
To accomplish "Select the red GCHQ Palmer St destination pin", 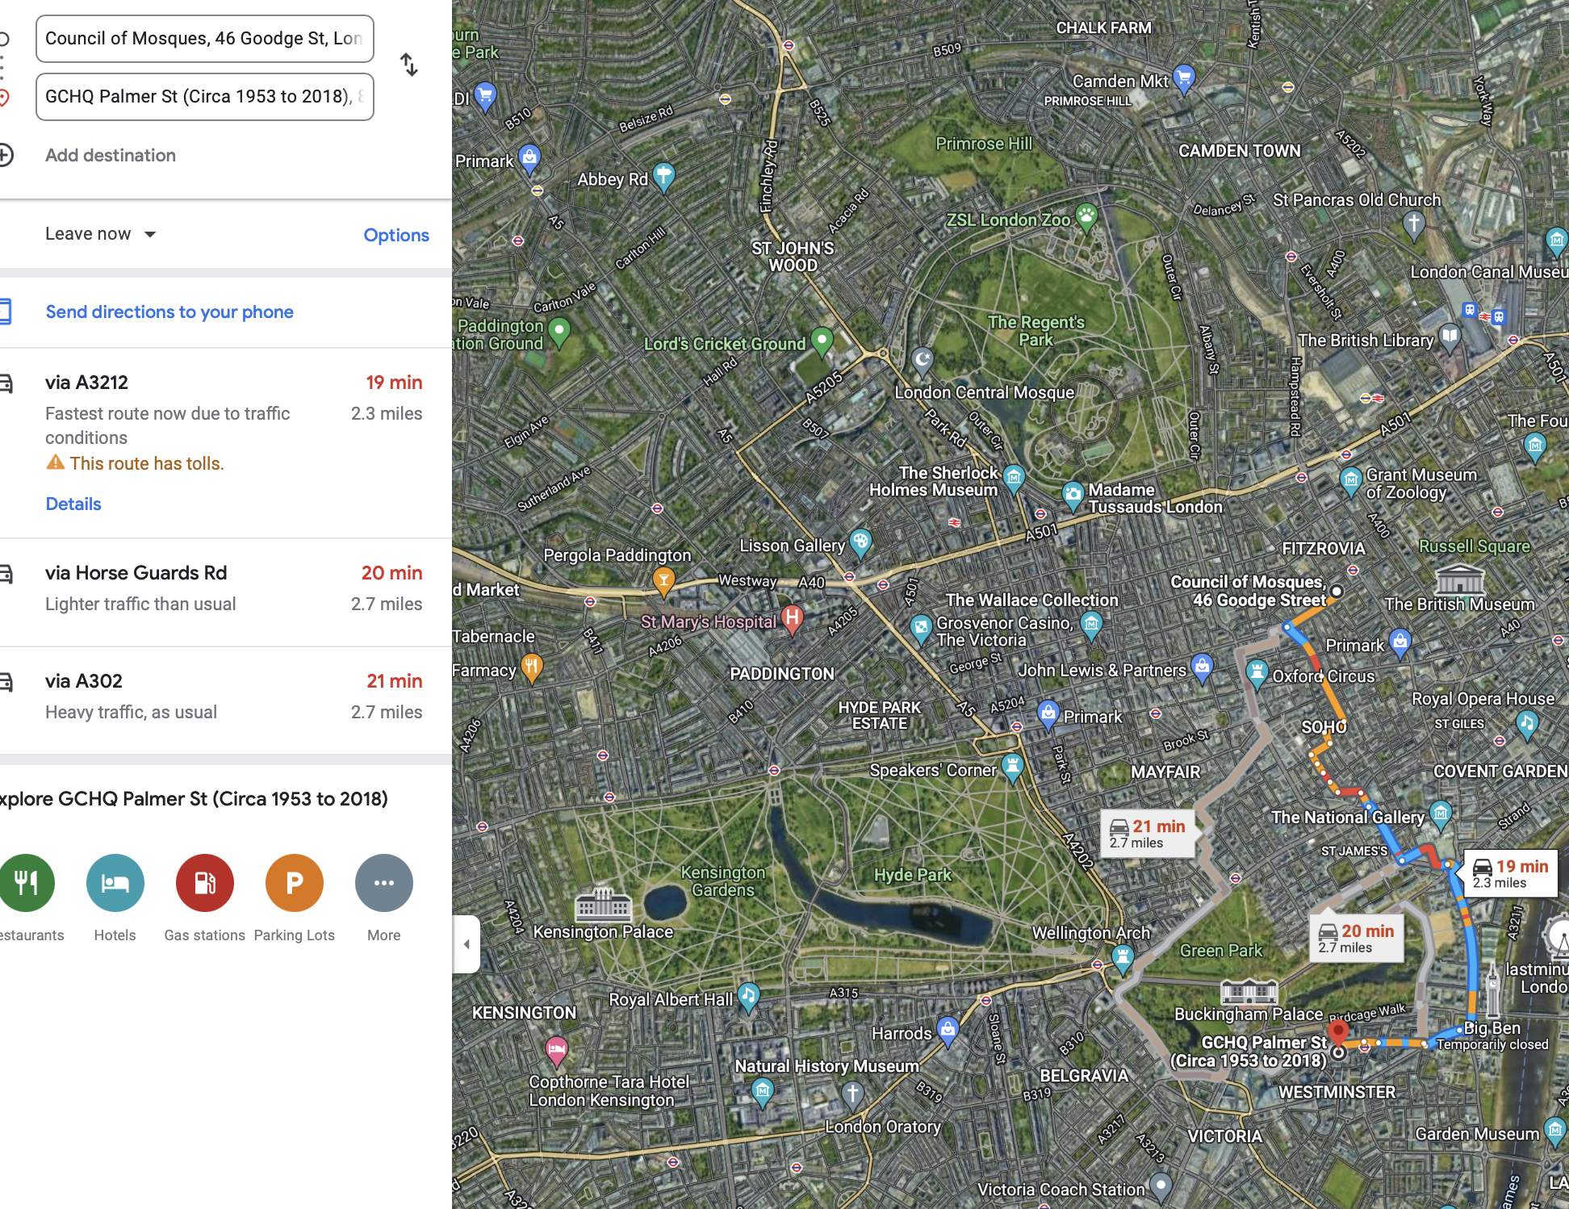I will [1338, 1031].
